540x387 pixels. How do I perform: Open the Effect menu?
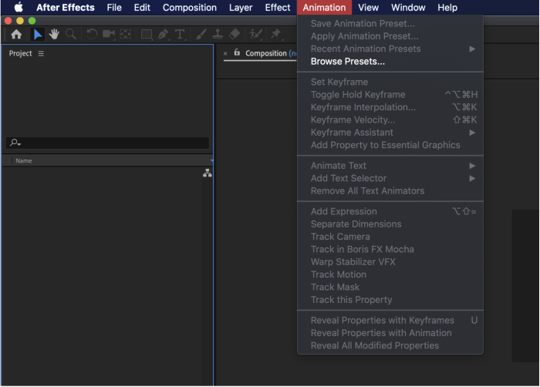(278, 7)
